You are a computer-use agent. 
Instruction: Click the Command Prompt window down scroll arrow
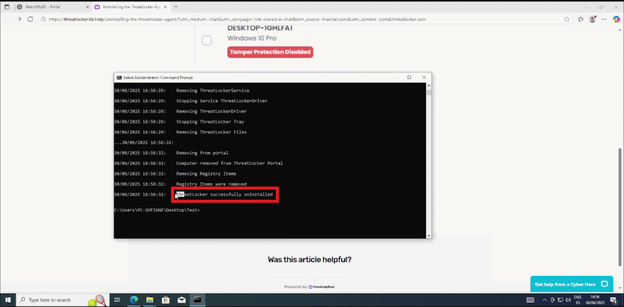[428, 235]
